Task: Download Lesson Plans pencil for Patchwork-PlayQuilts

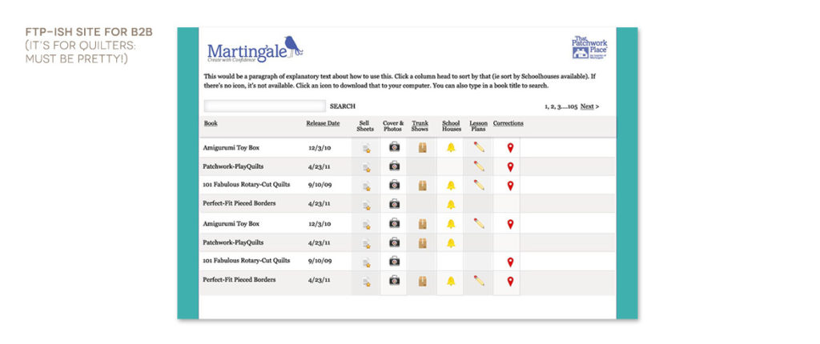Action: [479, 166]
